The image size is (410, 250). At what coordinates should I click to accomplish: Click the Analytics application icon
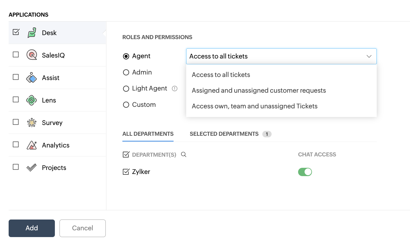(x=32, y=145)
